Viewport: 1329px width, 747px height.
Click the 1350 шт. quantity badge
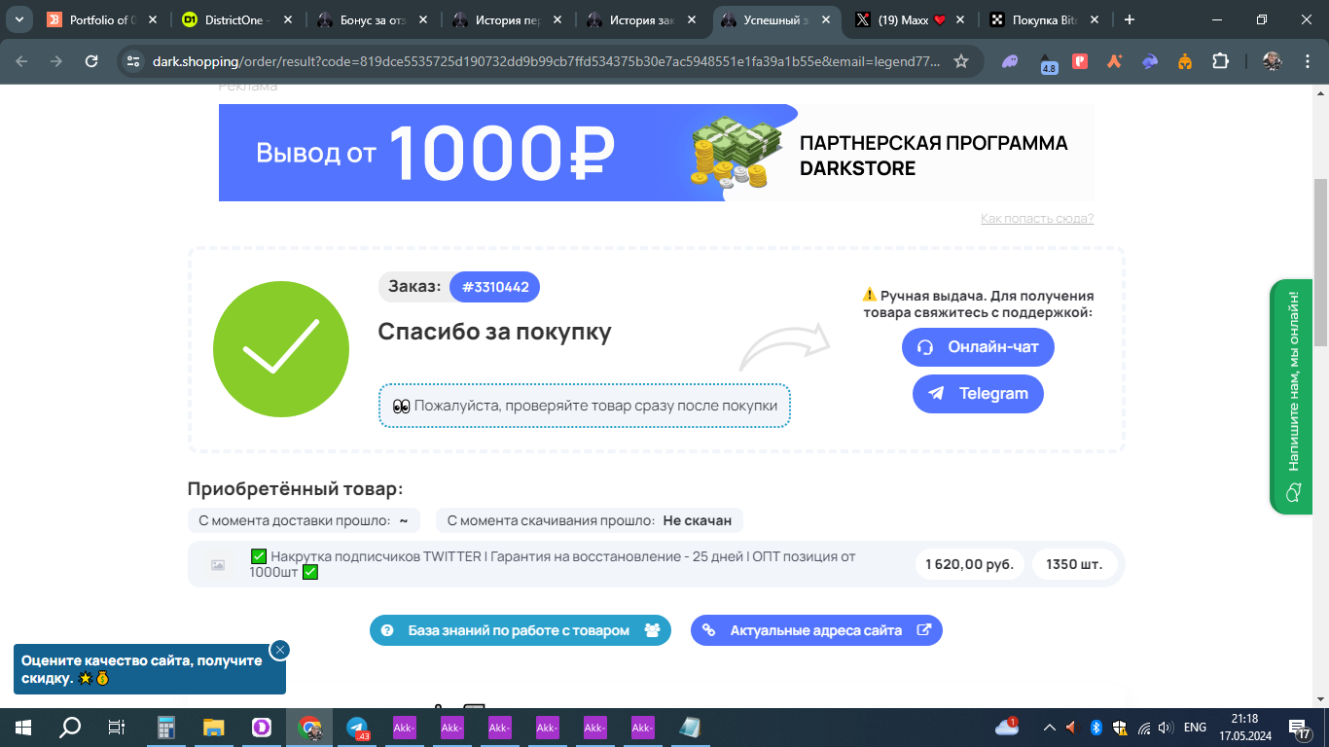pyautogui.click(x=1075, y=564)
